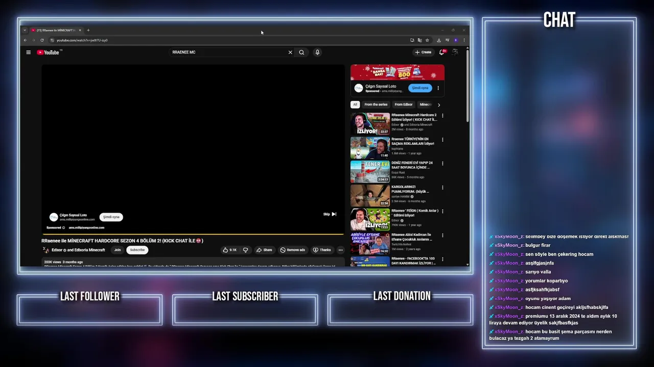Screen dimensions: 654x367
Task: Show more filter chips with arrow
Action: [x=438, y=104]
